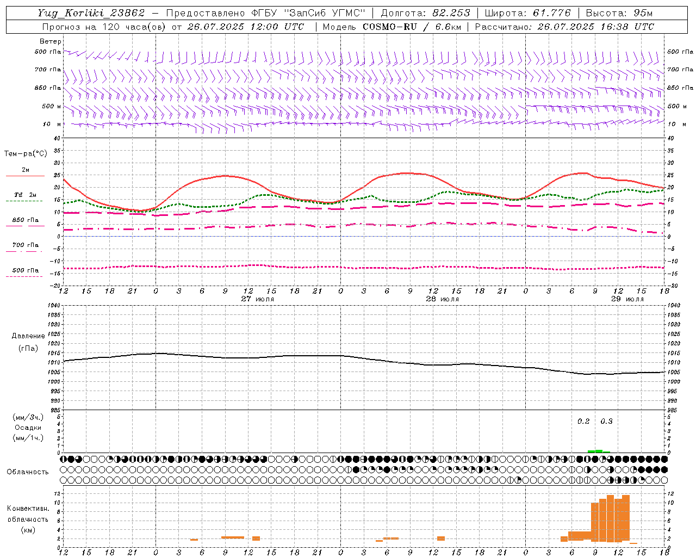Select the '2м' temperature legend entry
Viewport: 696px width, 557px height.
click(26, 170)
